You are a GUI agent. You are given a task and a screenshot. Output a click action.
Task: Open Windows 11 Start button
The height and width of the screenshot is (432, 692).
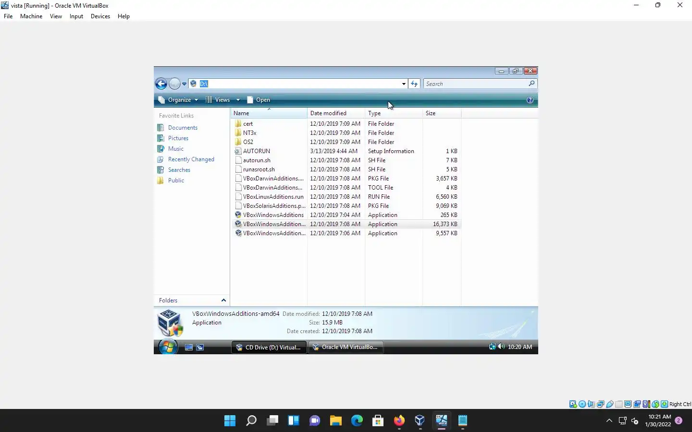(x=230, y=421)
